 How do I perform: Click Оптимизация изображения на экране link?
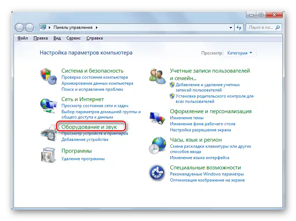pyautogui.click(x=207, y=180)
